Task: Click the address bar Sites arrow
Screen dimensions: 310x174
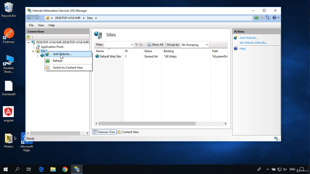Action: coord(96,18)
